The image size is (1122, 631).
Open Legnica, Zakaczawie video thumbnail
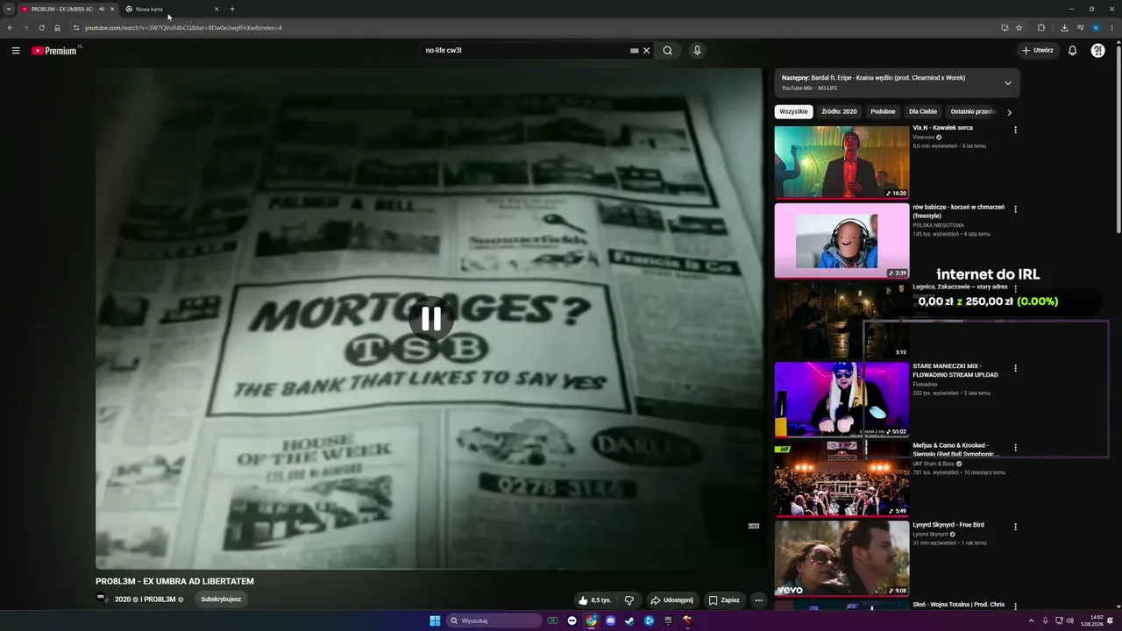tap(841, 320)
